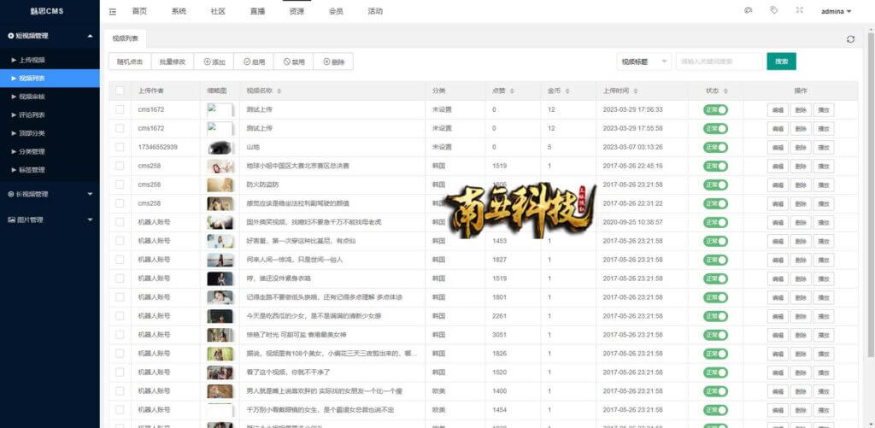Open thumbnail of 惊艳了时光 video
Screen dimensions: 875x428
tap(220, 335)
